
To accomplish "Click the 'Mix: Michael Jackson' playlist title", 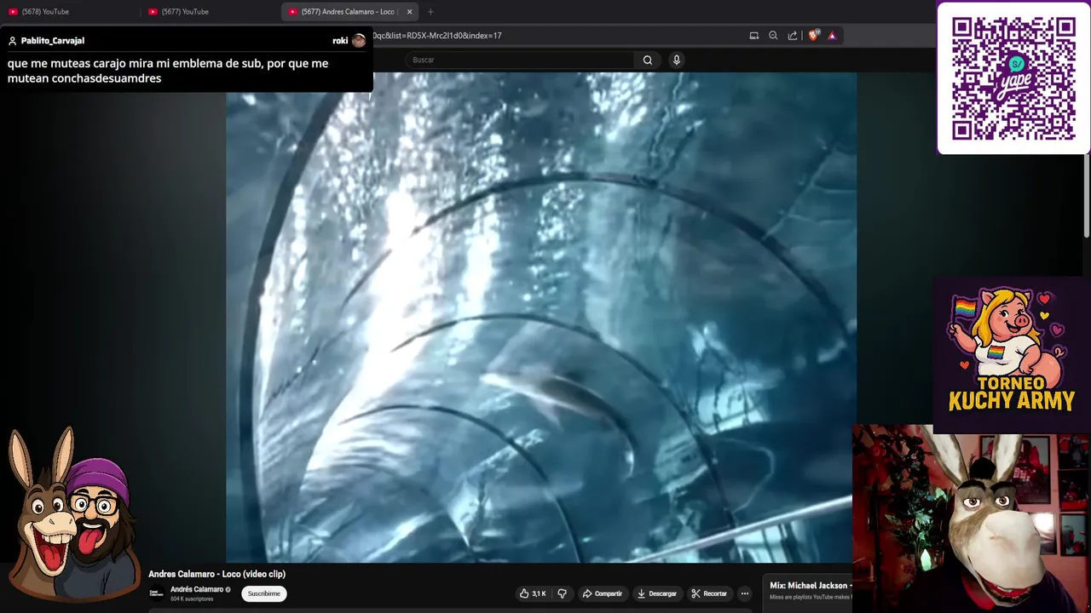I will click(810, 585).
